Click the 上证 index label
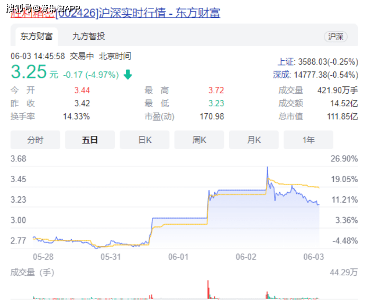The height and width of the screenshot is (307, 373). pyautogui.click(x=286, y=62)
